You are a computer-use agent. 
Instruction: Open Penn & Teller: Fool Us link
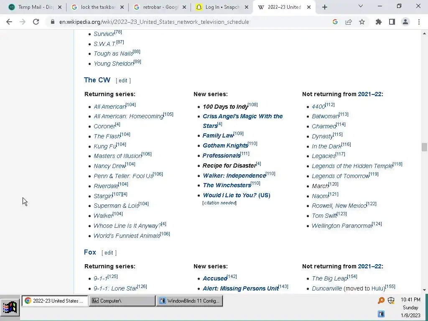pos(123,176)
